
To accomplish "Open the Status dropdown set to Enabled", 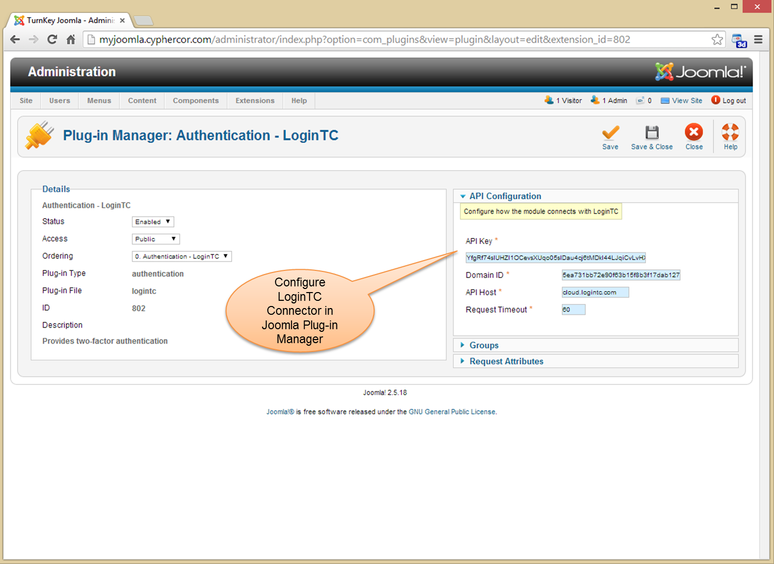I will point(153,222).
